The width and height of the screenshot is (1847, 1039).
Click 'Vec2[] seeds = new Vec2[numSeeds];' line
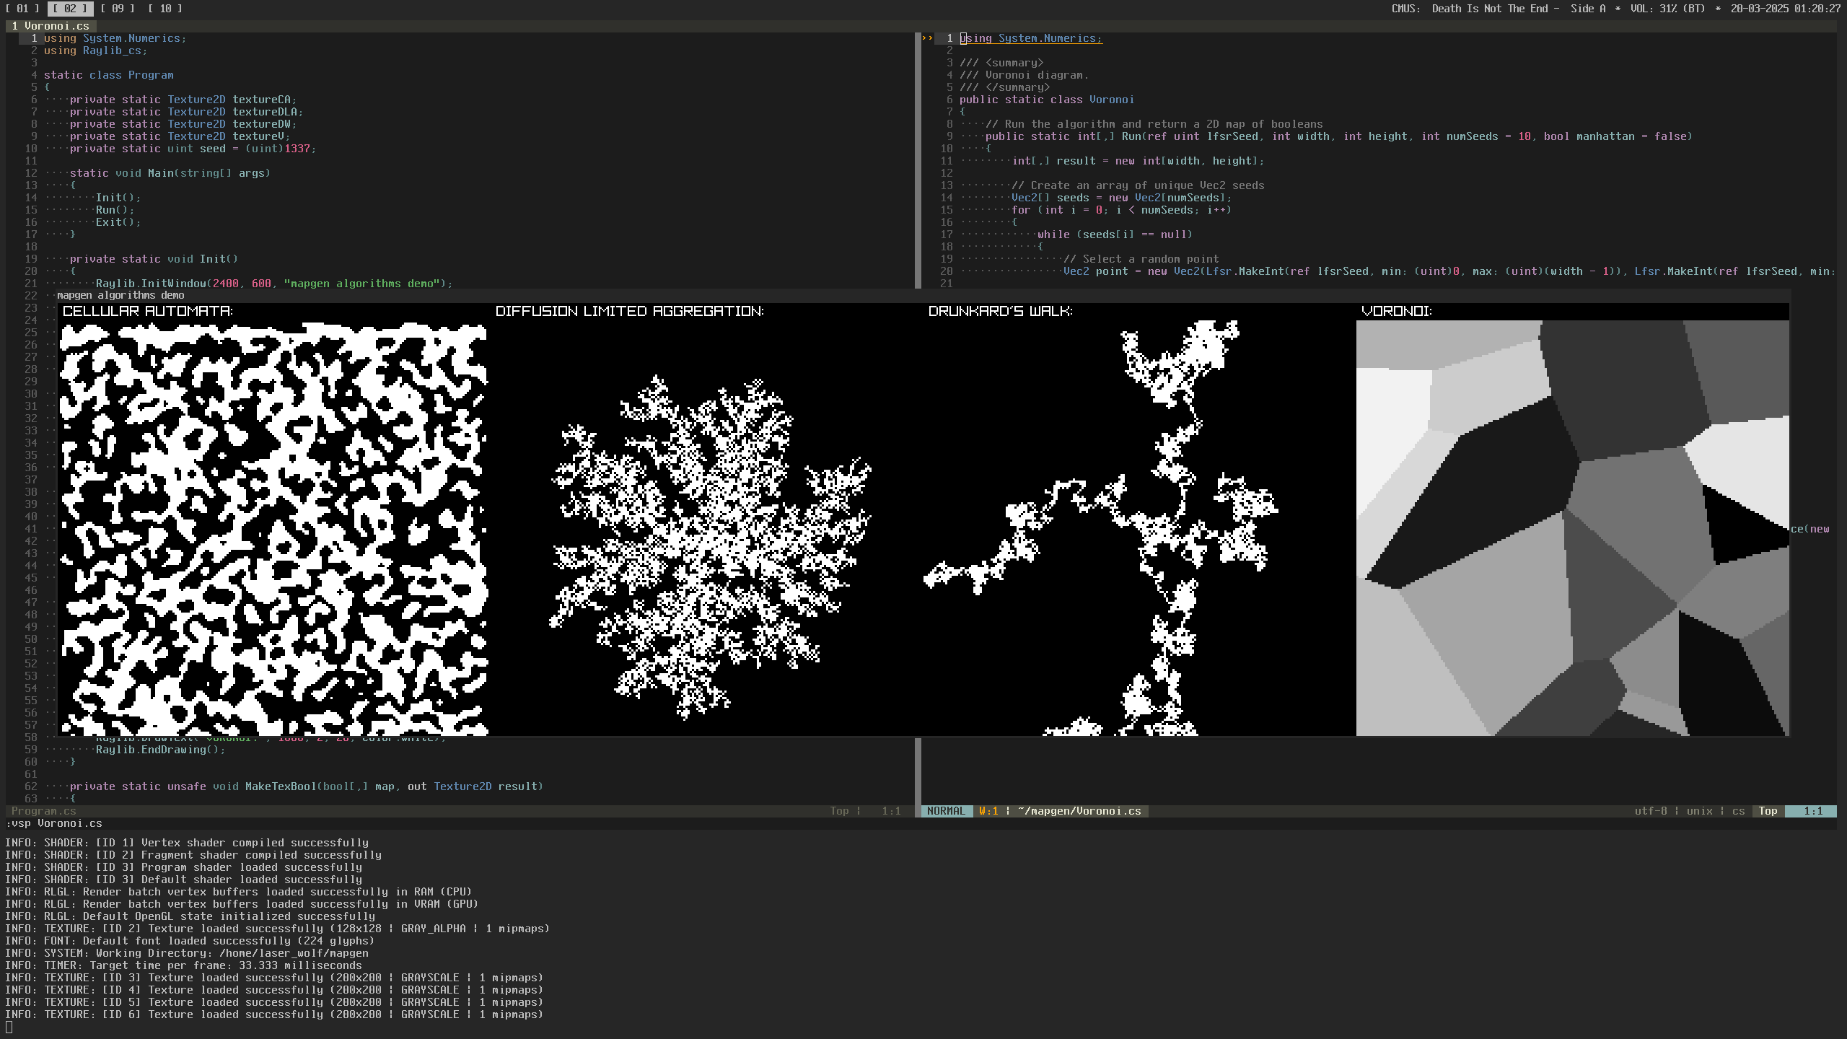pos(1122,198)
